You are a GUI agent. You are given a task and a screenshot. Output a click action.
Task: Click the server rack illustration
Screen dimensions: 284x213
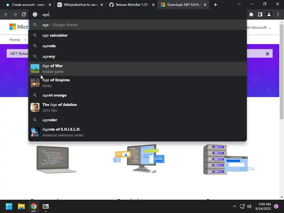tap(229, 159)
